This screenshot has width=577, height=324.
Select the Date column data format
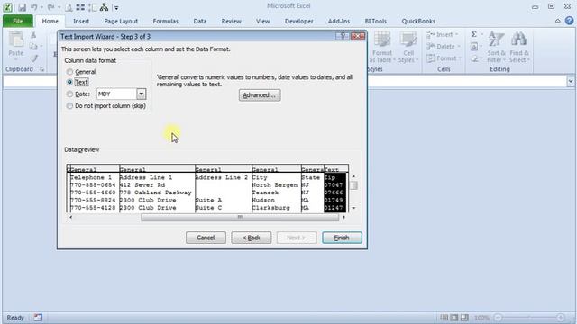[x=69, y=94]
